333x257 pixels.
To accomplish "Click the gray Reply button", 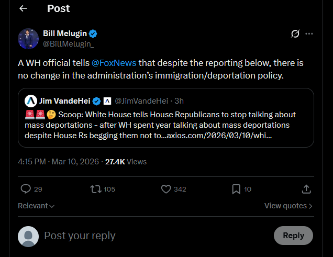I will pos(293,236).
